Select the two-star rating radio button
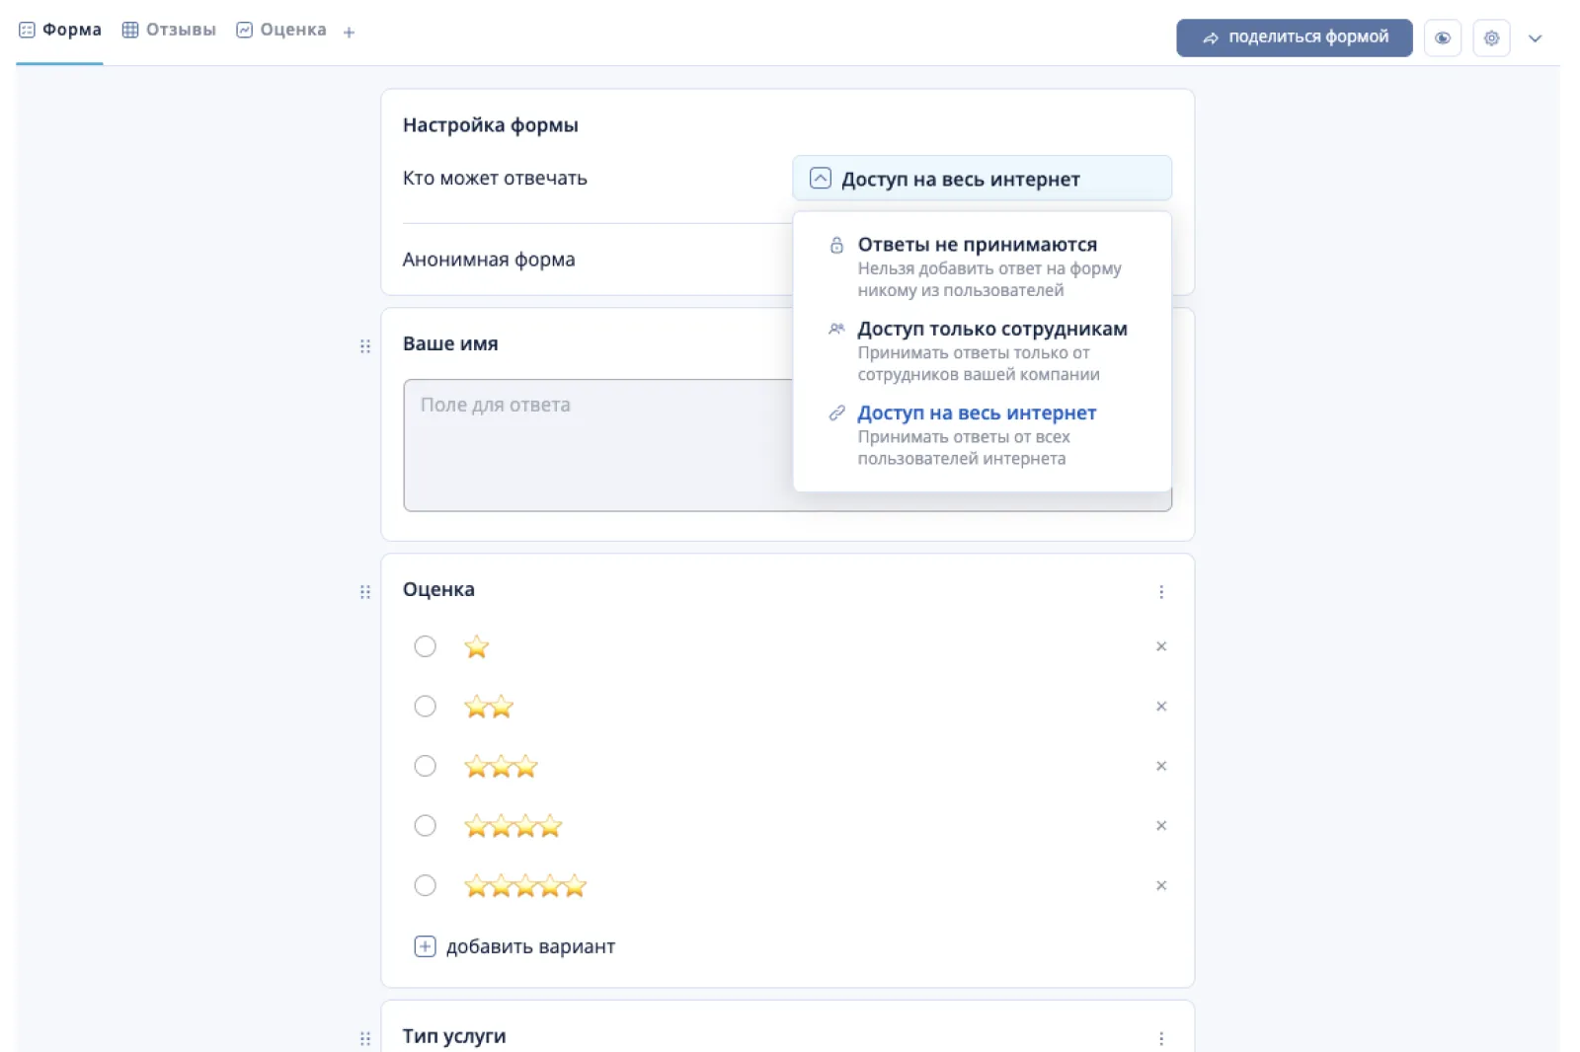Image resolution: width=1580 pixels, height=1052 pixels. 425,707
